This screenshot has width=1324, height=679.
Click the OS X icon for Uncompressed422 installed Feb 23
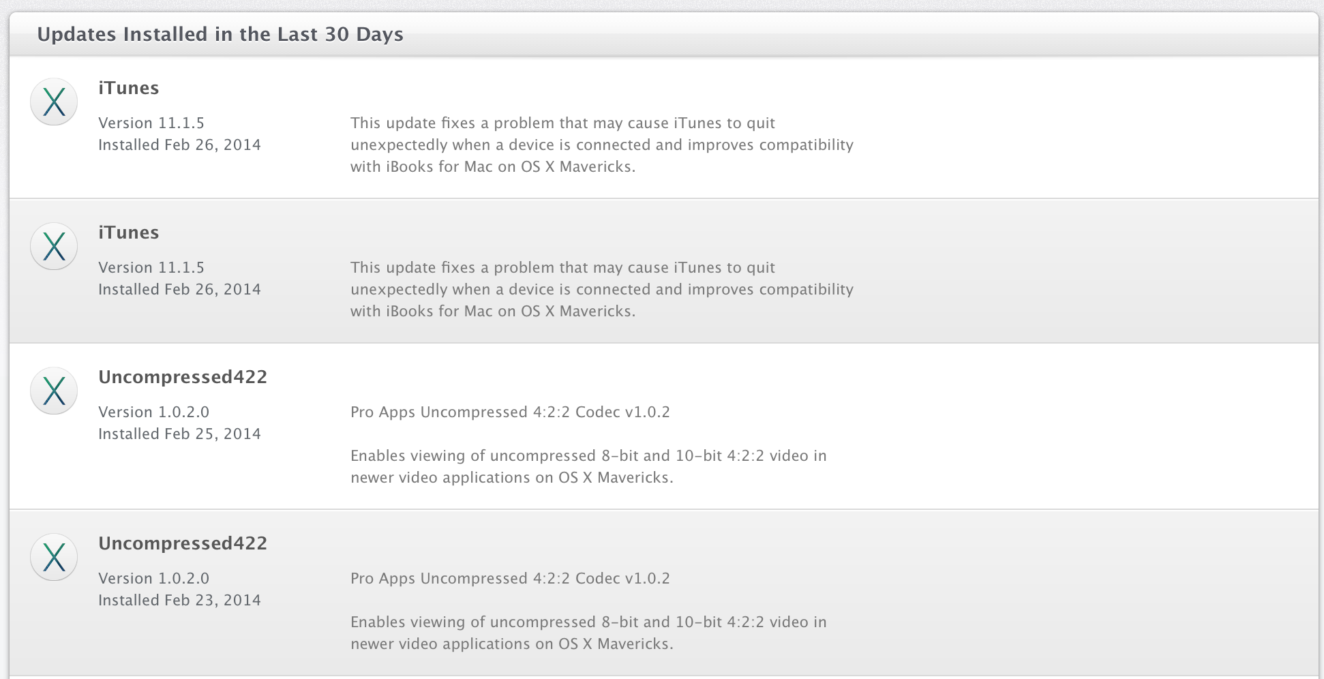(54, 557)
